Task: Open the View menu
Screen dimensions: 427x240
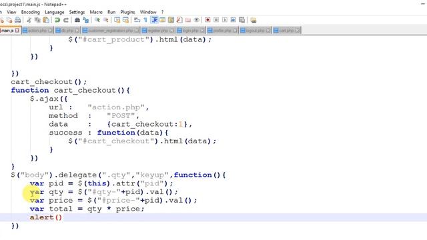Action: (11, 12)
